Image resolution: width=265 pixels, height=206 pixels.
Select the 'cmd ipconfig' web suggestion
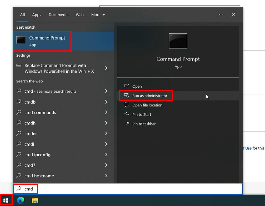63,155
